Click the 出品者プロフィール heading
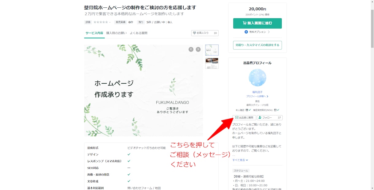The image size is (374, 190). [x=257, y=63]
